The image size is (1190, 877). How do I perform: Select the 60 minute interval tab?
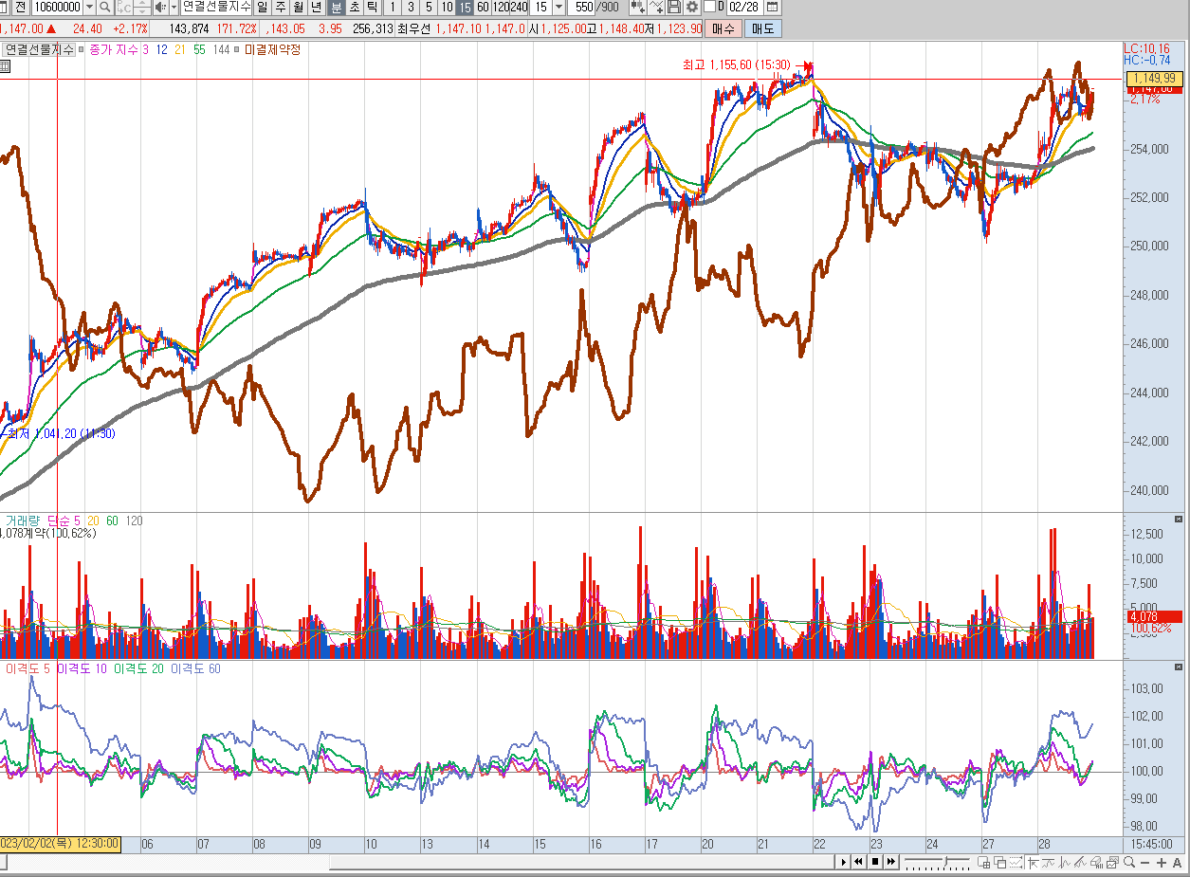click(x=482, y=8)
